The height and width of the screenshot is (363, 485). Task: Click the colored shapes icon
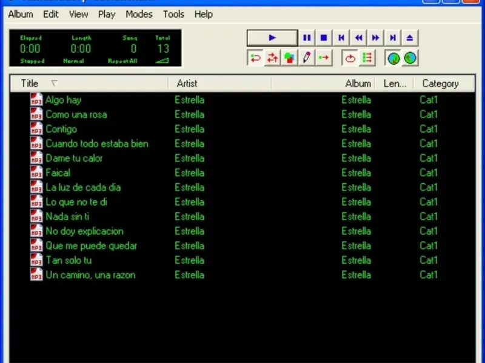(x=290, y=57)
